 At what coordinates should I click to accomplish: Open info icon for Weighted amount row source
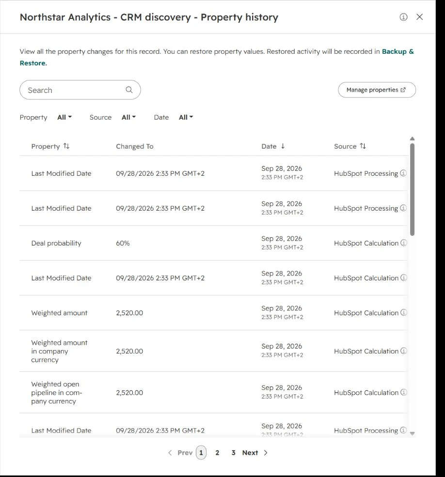pos(404,312)
